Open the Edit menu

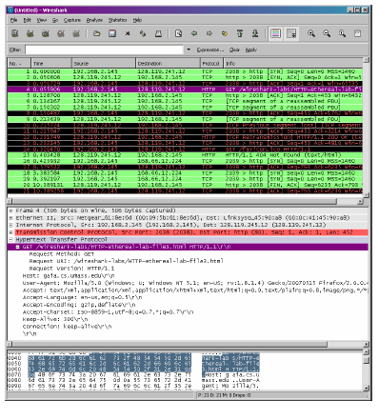point(28,20)
